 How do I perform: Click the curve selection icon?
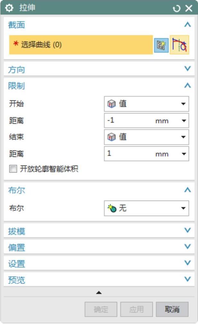pos(179,45)
